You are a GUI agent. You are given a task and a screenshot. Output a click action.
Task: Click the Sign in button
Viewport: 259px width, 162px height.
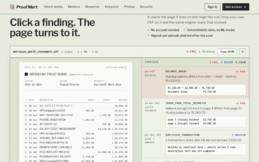click(212, 7)
